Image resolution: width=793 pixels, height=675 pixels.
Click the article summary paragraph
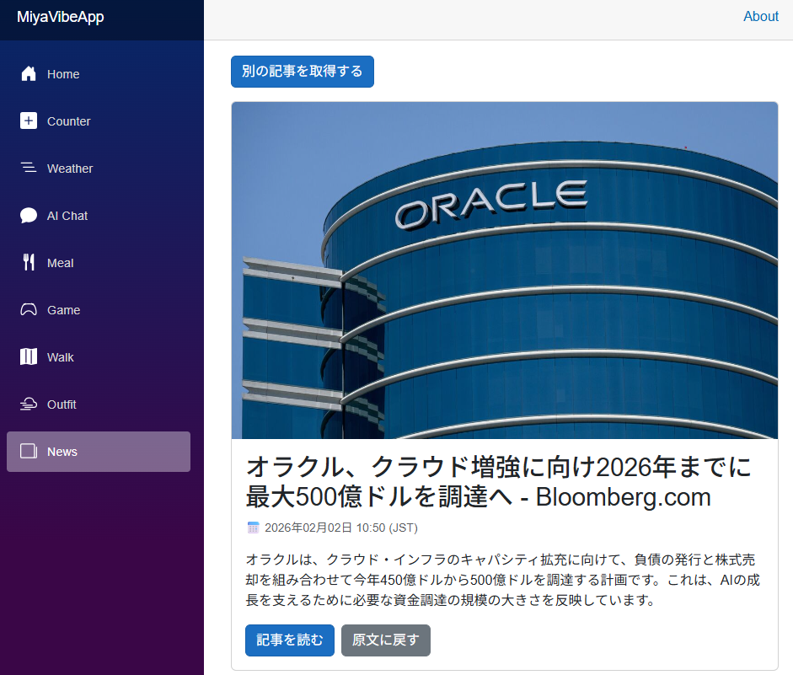click(503, 580)
